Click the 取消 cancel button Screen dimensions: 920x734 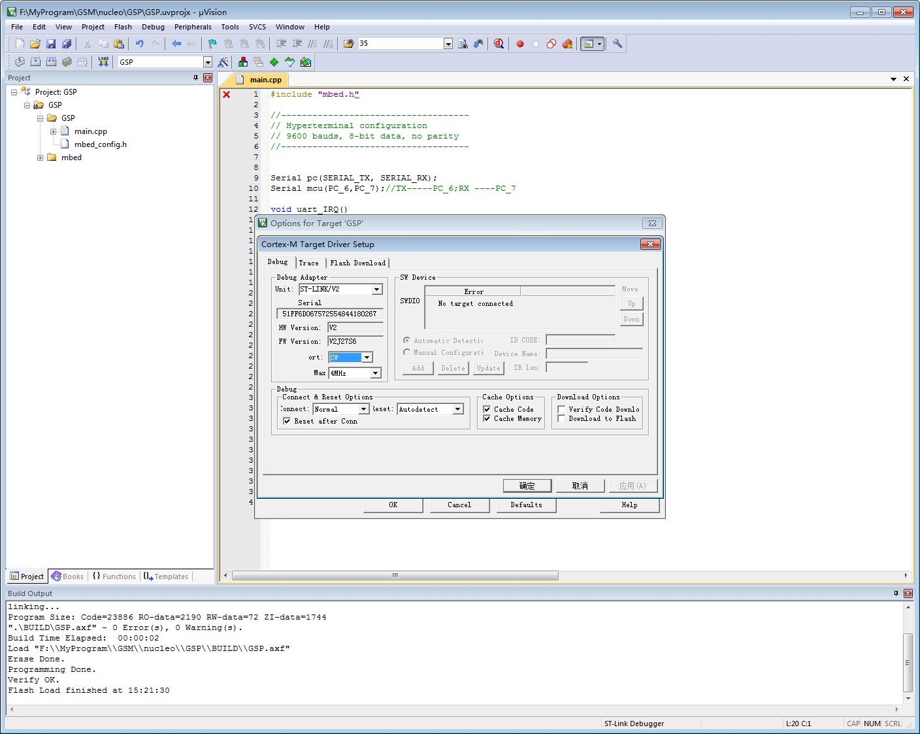(580, 486)
